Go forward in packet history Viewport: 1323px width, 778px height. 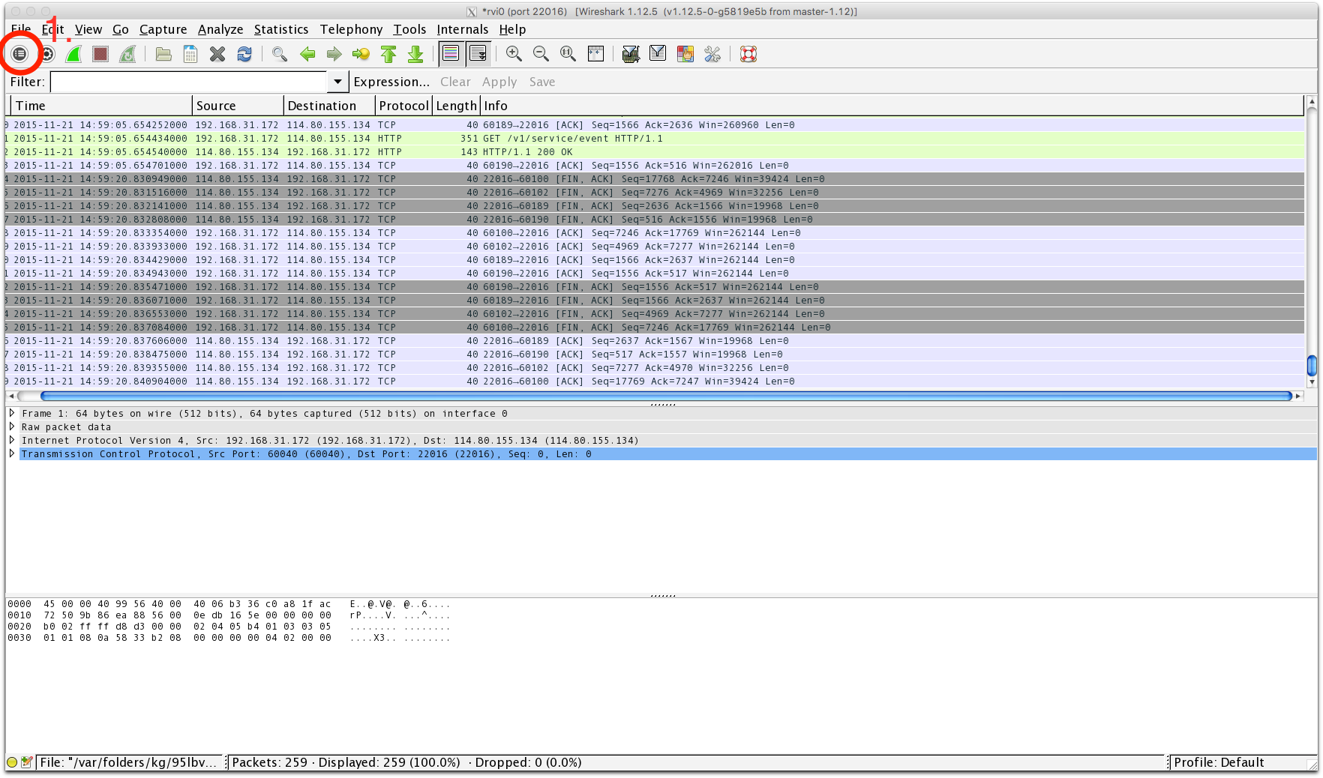coord(334,54)
